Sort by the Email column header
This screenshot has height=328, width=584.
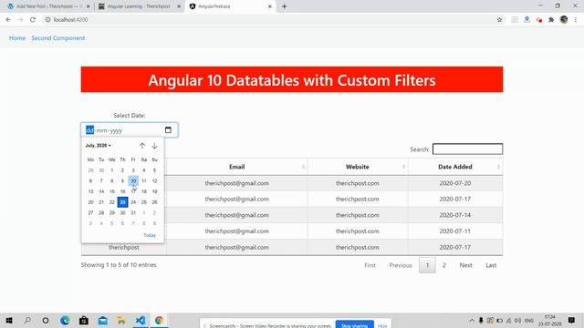tap(237, 167)
